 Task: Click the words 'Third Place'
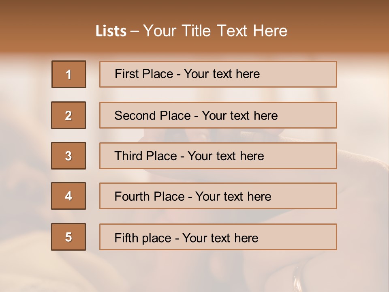click(x=145, y=156)
